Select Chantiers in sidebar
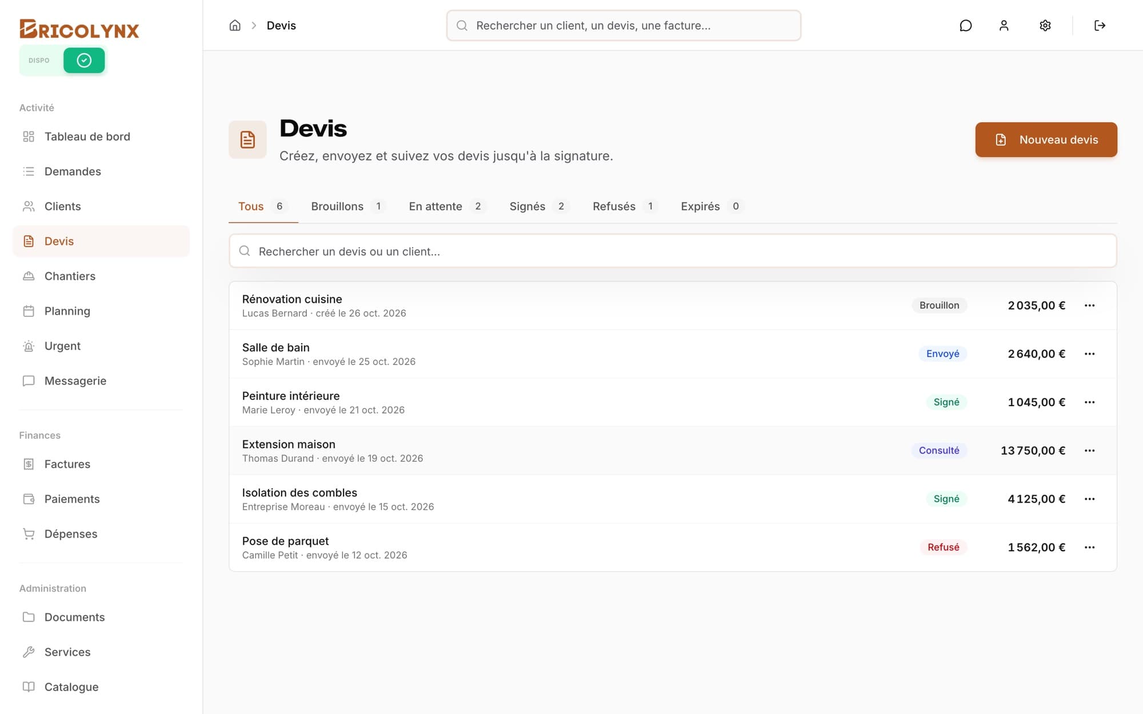1143x714 pixels. coord(101,276)
